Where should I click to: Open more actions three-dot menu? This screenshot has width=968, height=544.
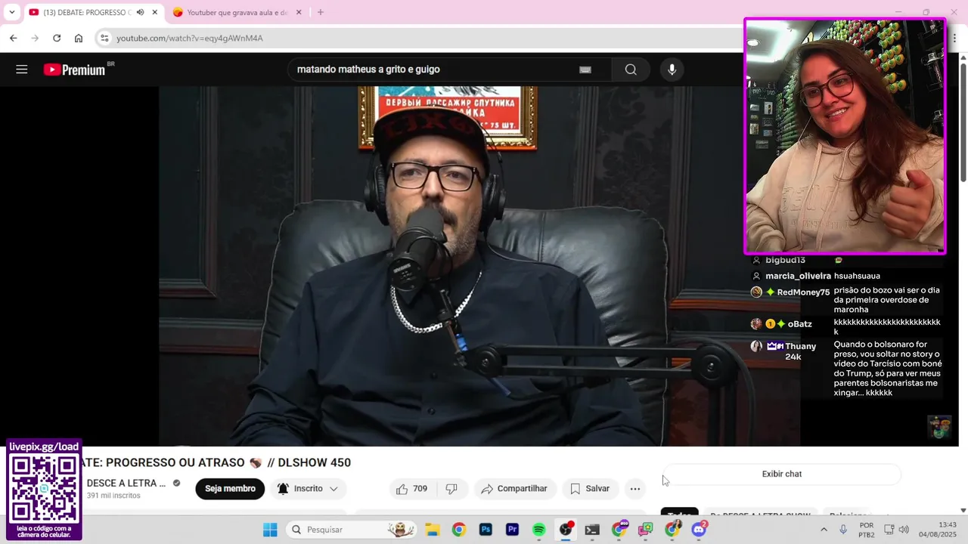pos(635,489)
